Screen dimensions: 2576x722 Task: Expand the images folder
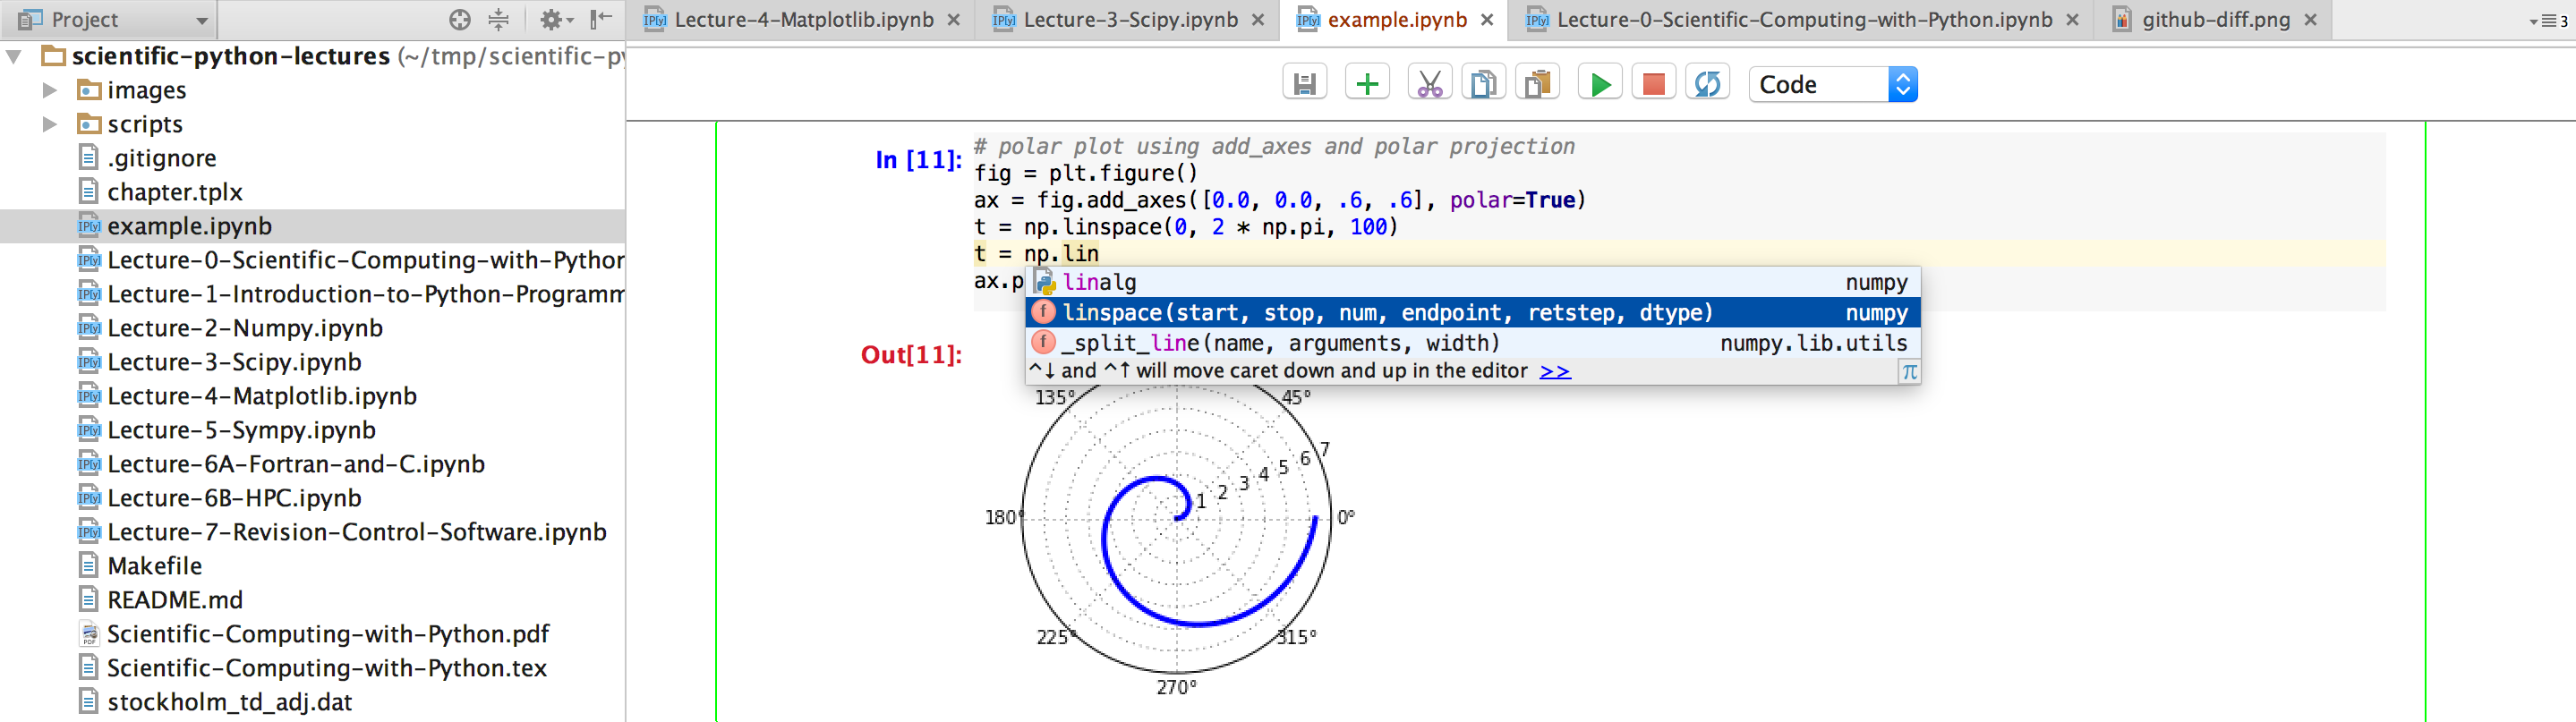49,90
